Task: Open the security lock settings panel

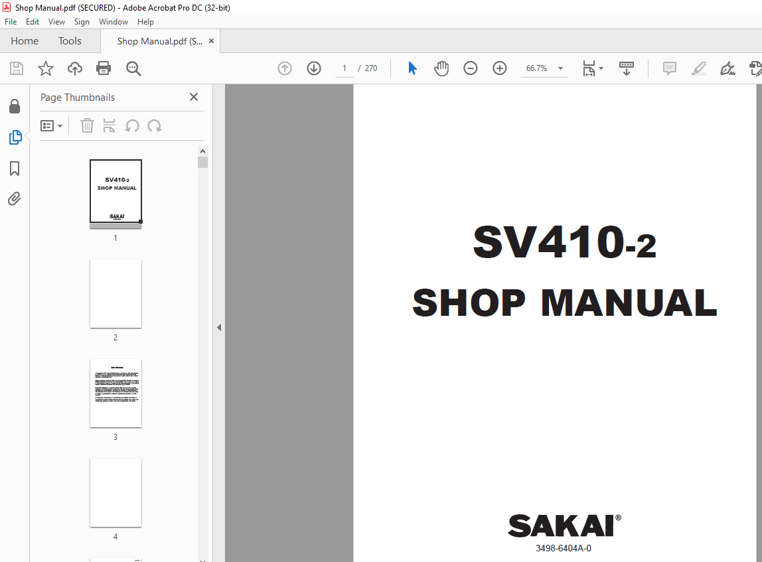Action: click(15, 106)
